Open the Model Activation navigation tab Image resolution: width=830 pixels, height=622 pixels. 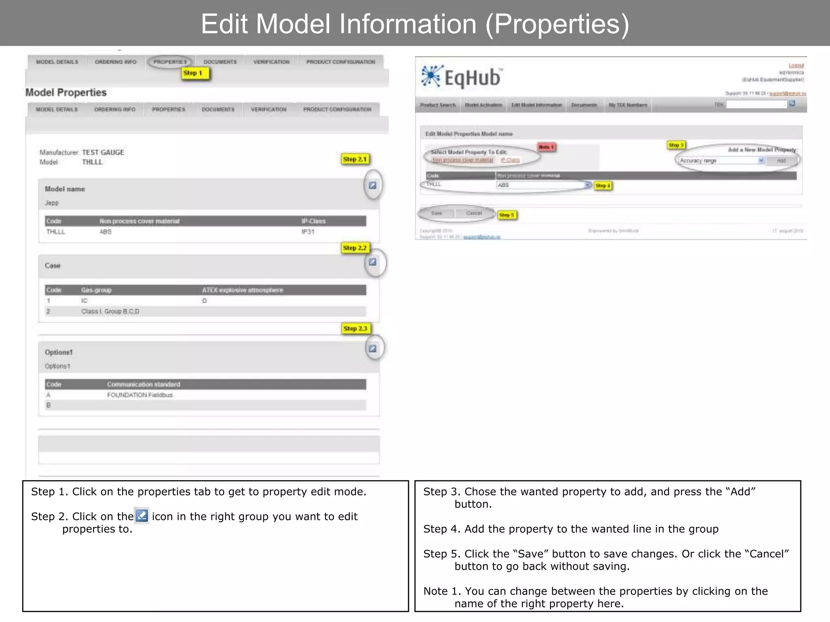pos(483,105)
